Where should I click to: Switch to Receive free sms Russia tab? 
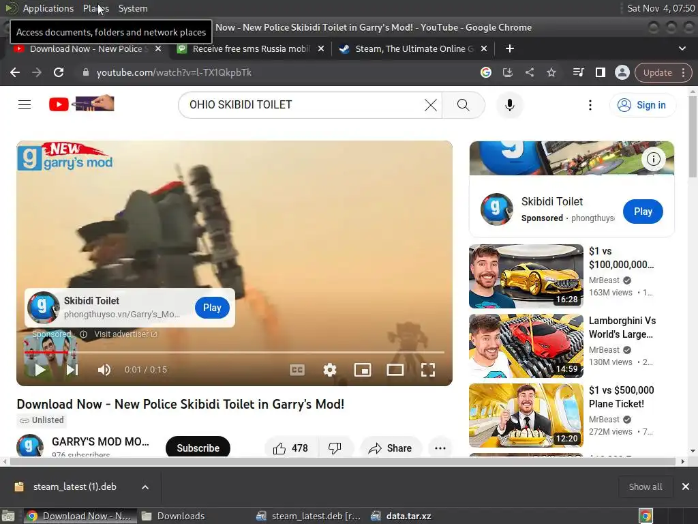click(251, 48)
